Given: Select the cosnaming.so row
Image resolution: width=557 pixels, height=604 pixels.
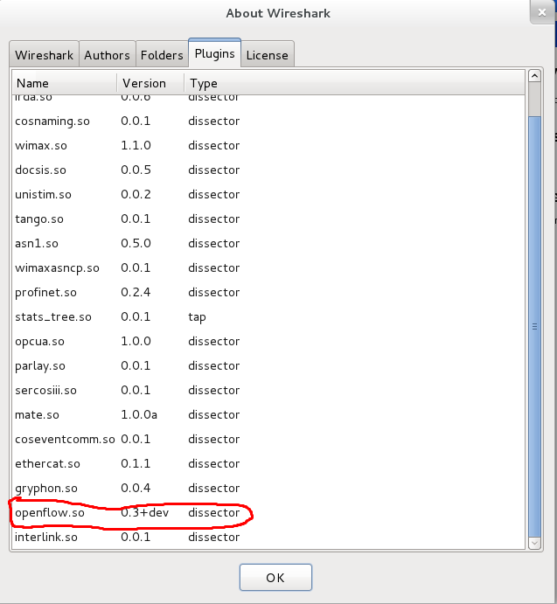Looking at the screenshot, I should (268, 121).
